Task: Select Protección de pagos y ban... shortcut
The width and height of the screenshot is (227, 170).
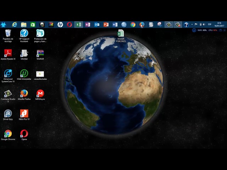Action: click(40, 36)
